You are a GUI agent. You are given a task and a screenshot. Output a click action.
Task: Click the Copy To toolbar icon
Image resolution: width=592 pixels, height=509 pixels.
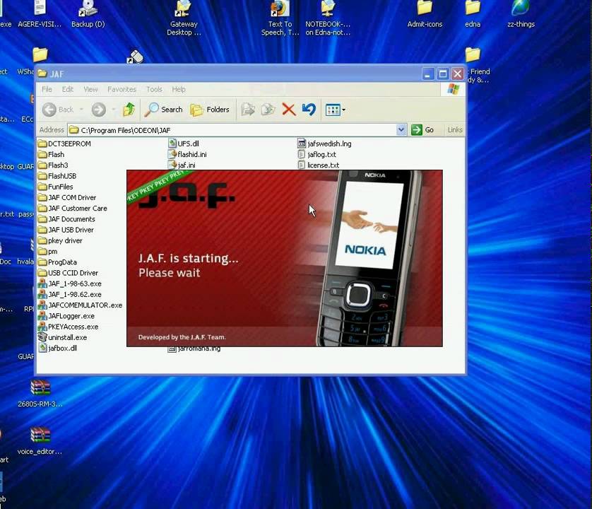(x=268, y=110)
